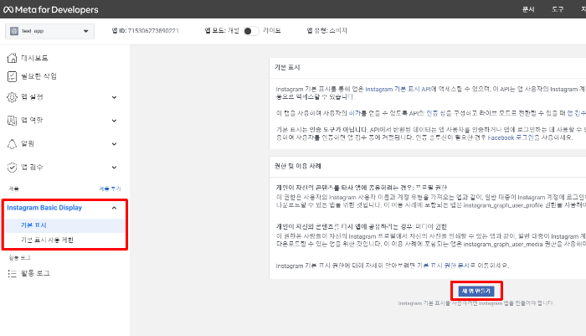This screenshot has height=336, width=586.
Task: Click the 앱 검수 shield check icon
Action: [12, 168]
